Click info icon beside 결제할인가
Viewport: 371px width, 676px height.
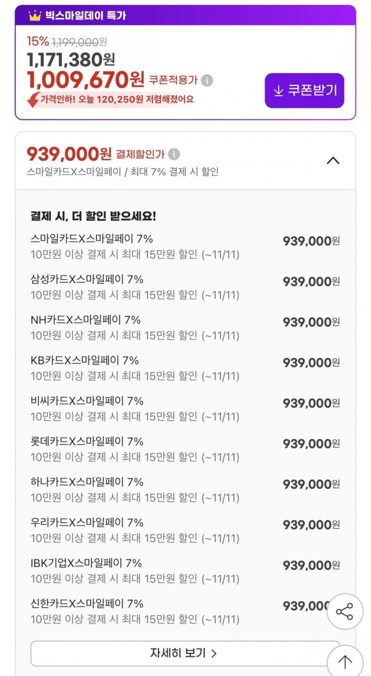point(174,154)
